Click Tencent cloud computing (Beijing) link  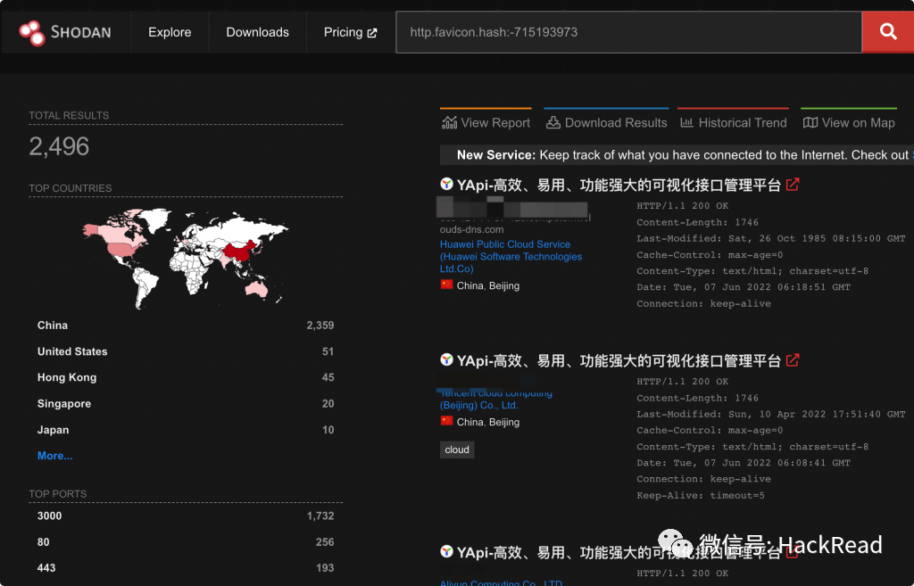point(496,399)
